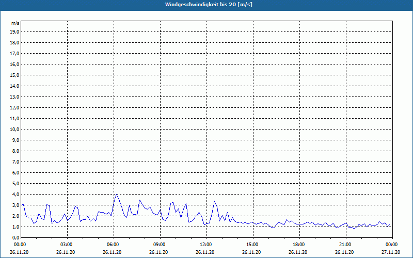Select the "5,0" y-axis label
Screen dimensions: 413x258
pyautogui.click(x=15, y=184)
